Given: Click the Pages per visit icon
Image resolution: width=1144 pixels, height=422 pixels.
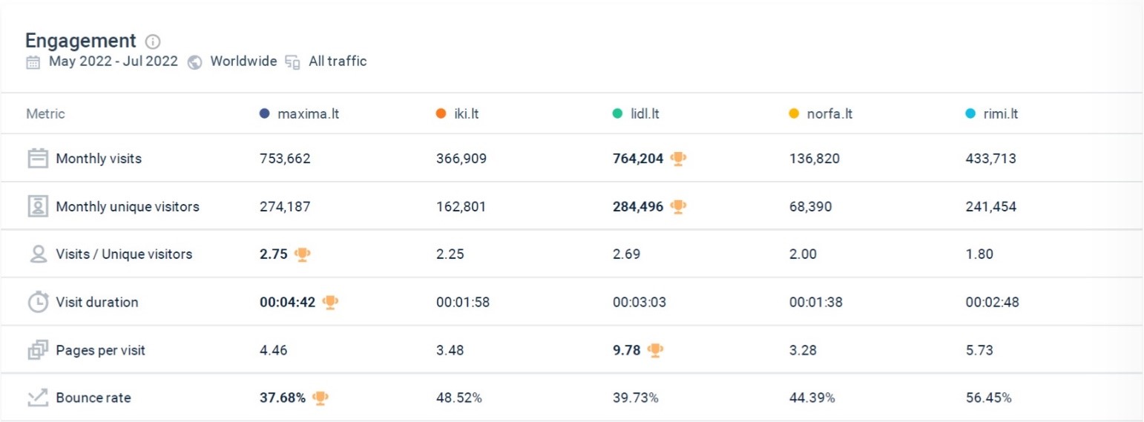Looking at the screenshot, I should click(x=38, y=350).
